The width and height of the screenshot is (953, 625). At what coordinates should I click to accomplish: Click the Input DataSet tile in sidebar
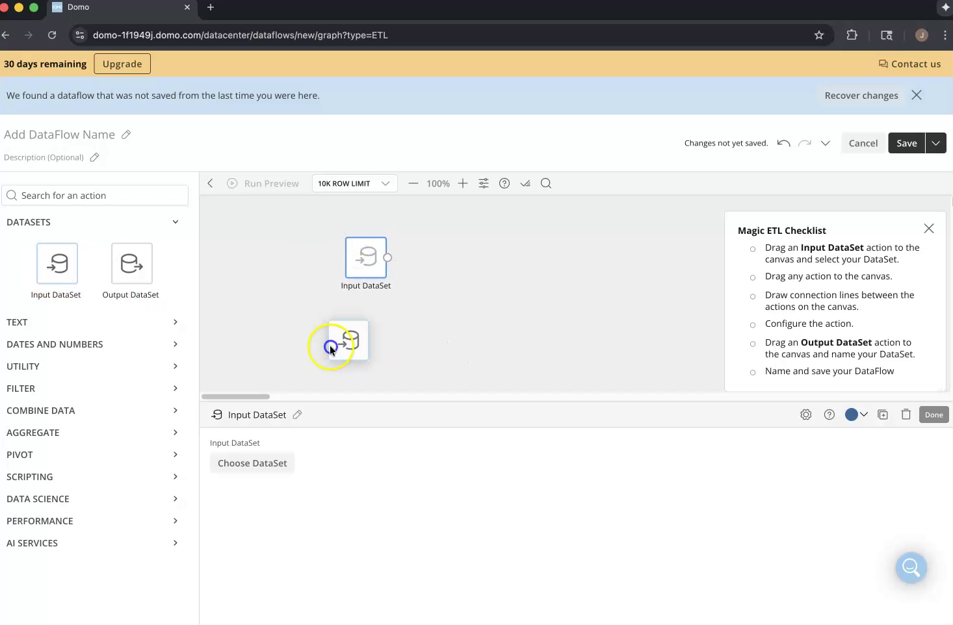coord(57,264)
